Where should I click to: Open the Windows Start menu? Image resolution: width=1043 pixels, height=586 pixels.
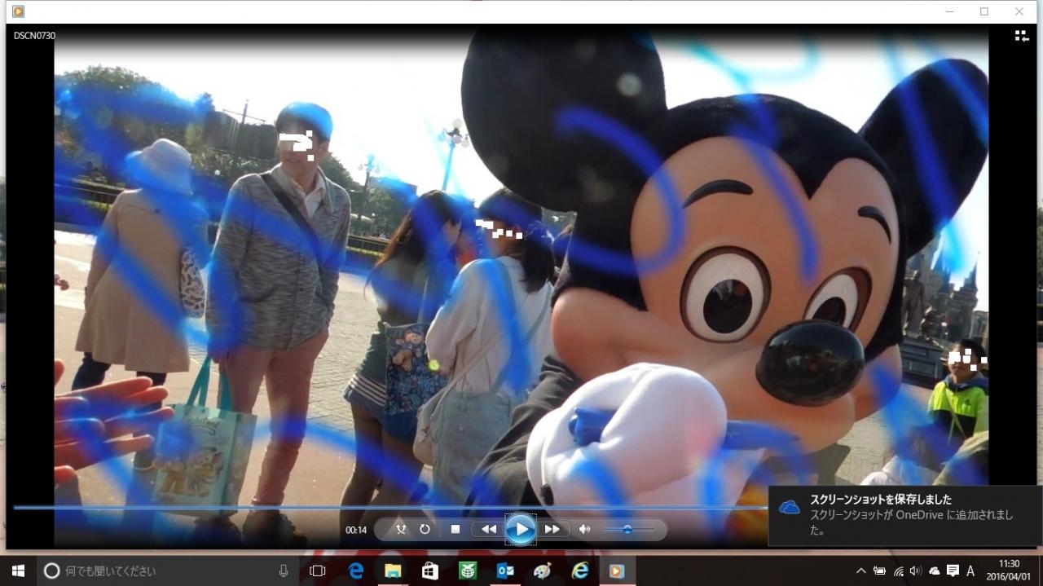[x=18, y=571]
